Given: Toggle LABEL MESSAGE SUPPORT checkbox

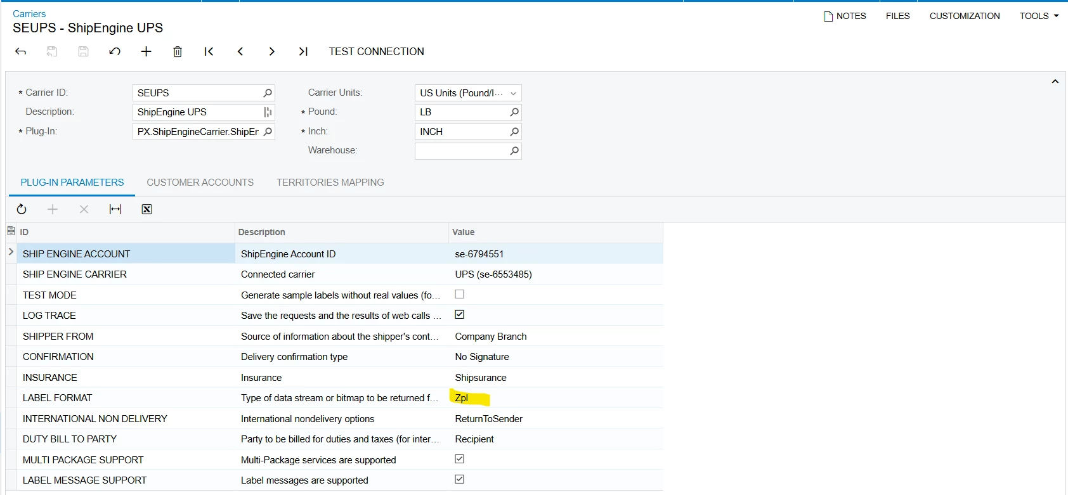Looking at the screenshot, I should pyautogui.click(x=460, y=479).
